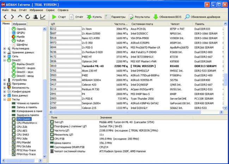Open the Сервис menu

(x=50, y=10)
